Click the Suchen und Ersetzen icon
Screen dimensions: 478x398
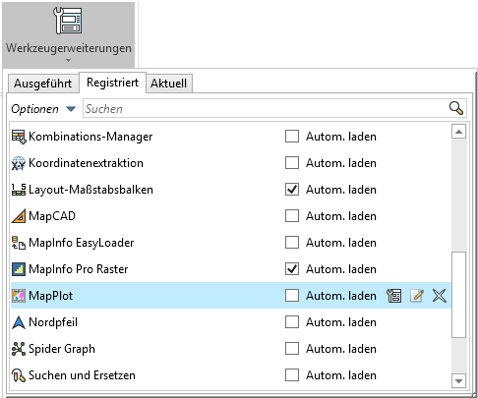click(x=19, y=375)
